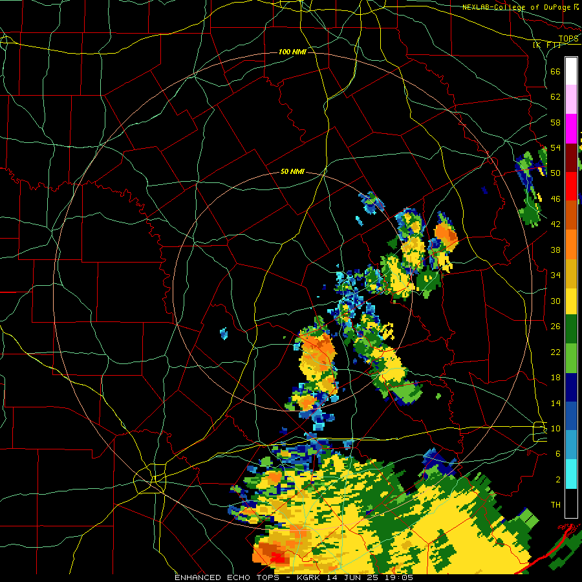Click the light pink legend swatch
This screenshot has height=582, width=582.
click(571, 100)
